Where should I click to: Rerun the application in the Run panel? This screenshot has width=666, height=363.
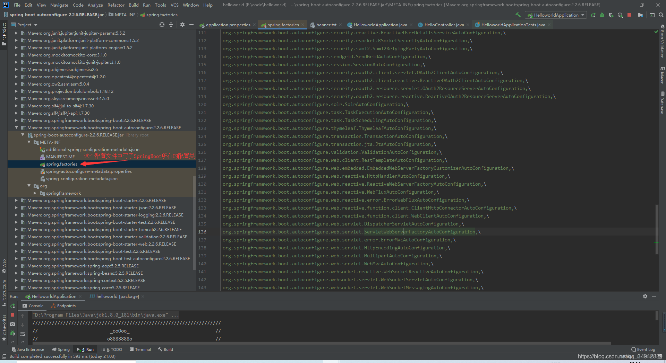[12, 306]
